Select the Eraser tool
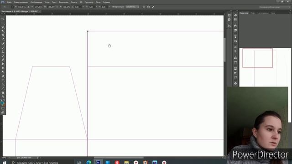Viewport: 292px width, 164px height. coord(3,60)
